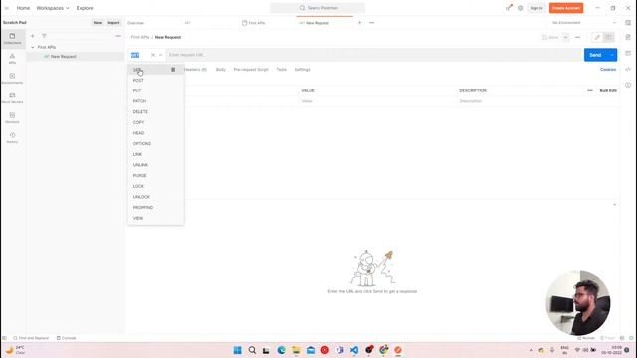Click the request URL input field

point(374,55)
